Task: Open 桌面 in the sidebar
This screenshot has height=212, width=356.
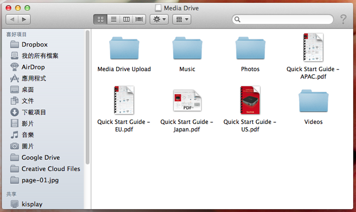Action: [43, 90]
